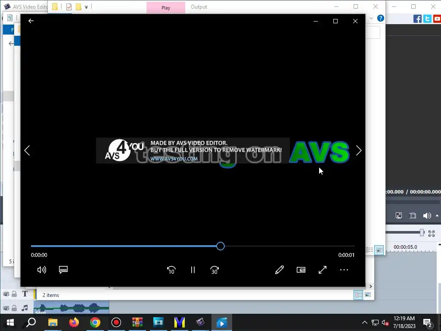Open the notification center icon
The width and height of the screenshot is (441, 331).
[x=428, y=323]
